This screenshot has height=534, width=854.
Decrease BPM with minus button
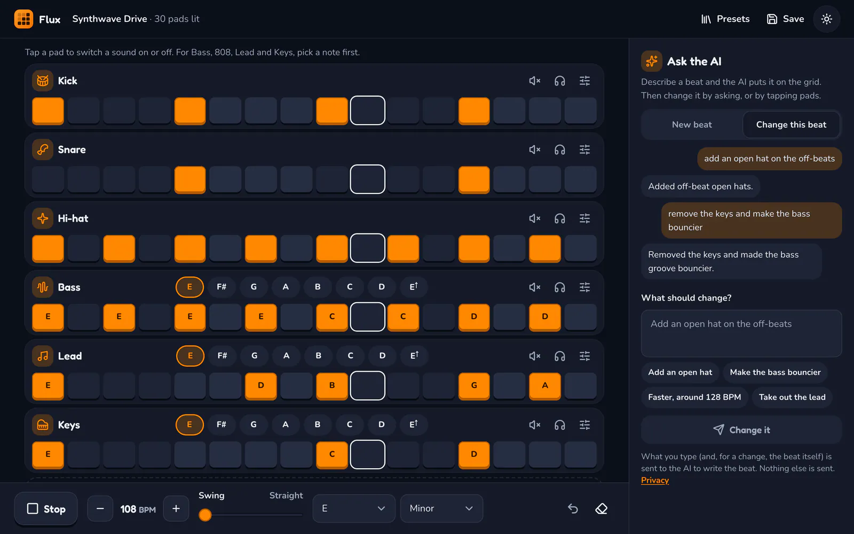100,508
